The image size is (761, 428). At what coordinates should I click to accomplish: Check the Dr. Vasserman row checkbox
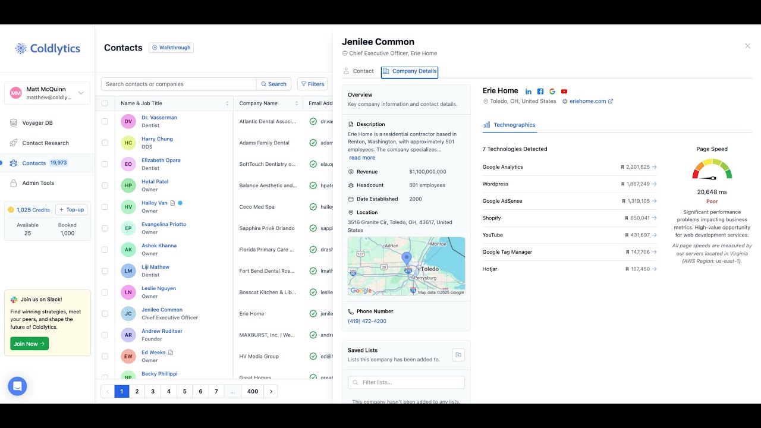[x=105, y=121]
